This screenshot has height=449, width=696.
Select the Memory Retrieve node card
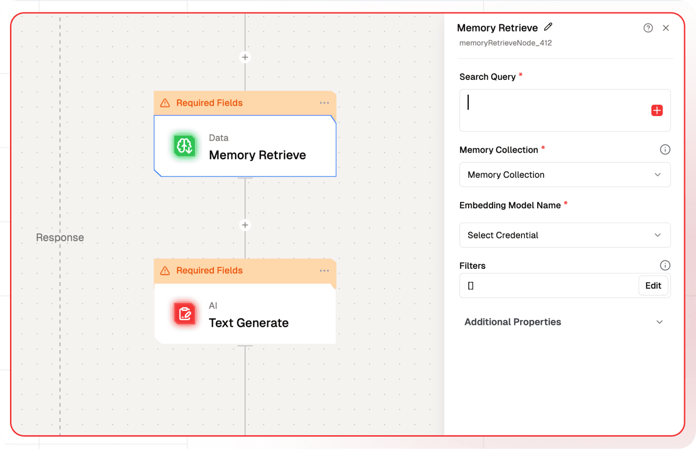(245, 146)
